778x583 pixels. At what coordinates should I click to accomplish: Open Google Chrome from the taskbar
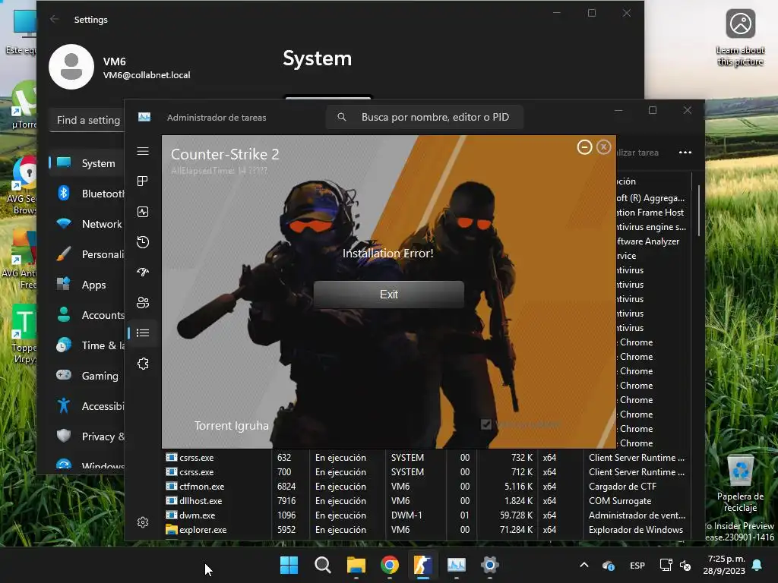[x=390, y=565]
